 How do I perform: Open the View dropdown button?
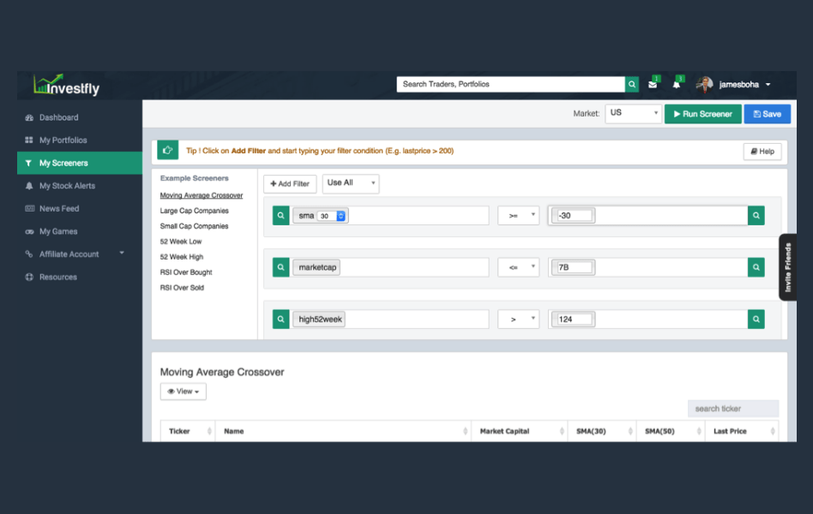point(183,391)
